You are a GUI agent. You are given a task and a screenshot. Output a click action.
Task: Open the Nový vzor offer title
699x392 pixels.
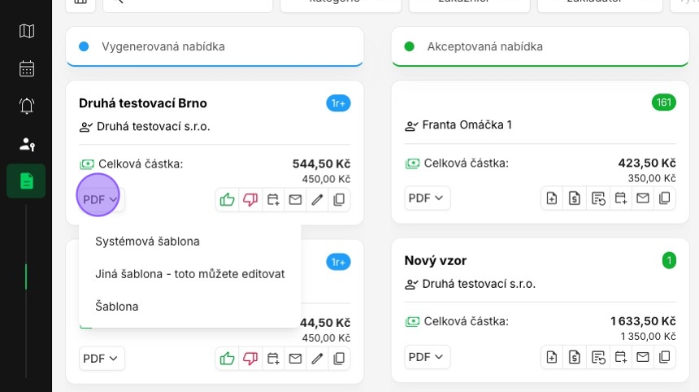(x=435, y=261)
